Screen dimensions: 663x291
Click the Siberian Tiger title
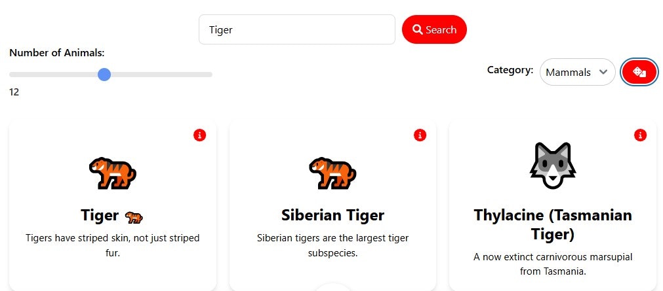(x=332, y=215)
